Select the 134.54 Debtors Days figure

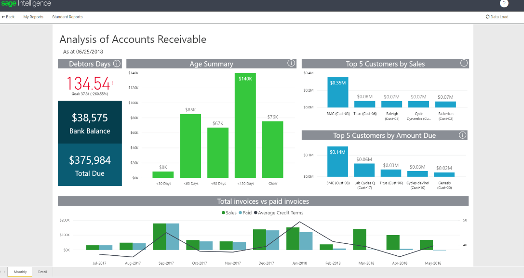(x=88, y=83)
